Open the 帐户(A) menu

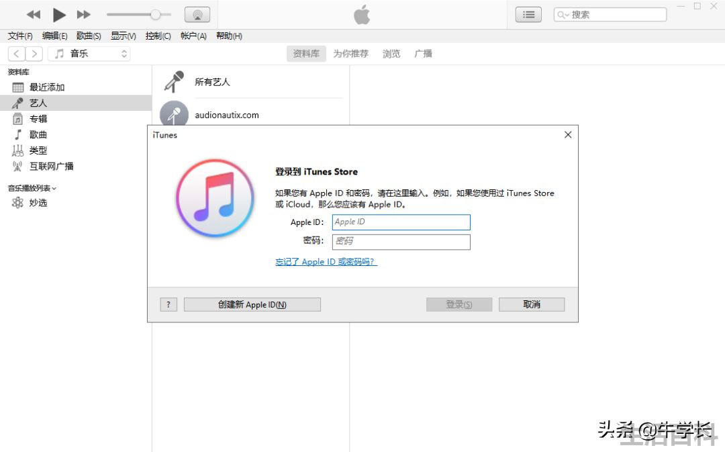coord(193,36)
